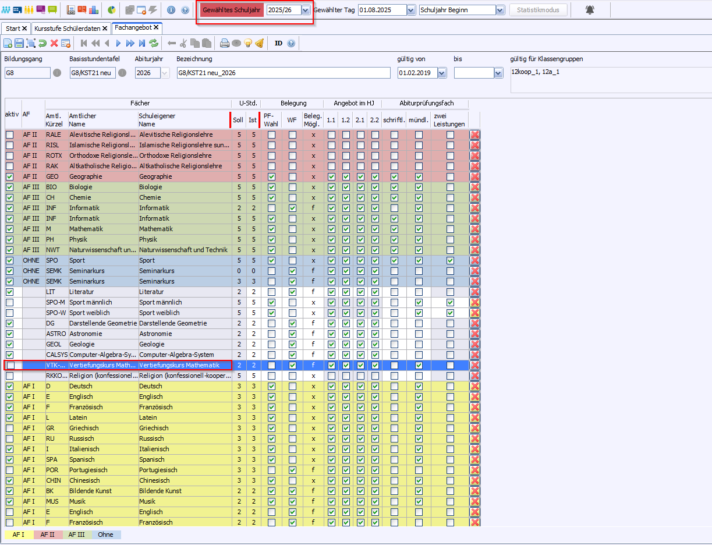This screenshot has height=545, width=712.
Task: Click the scissors cut icon
Action: [x=183, y=43]
